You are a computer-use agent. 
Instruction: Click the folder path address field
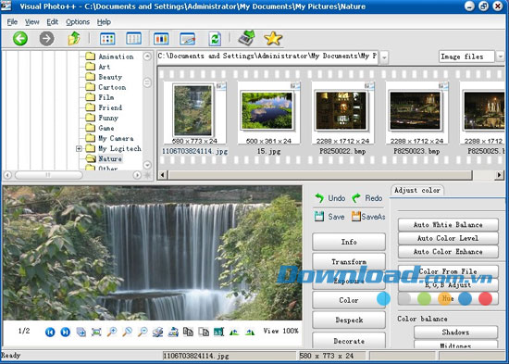[x=267, y=56]
